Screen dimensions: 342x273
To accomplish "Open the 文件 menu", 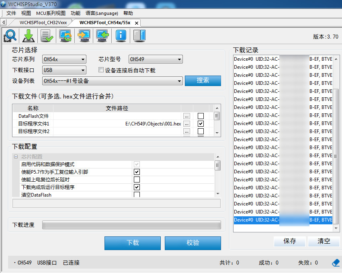I will 11,13.
